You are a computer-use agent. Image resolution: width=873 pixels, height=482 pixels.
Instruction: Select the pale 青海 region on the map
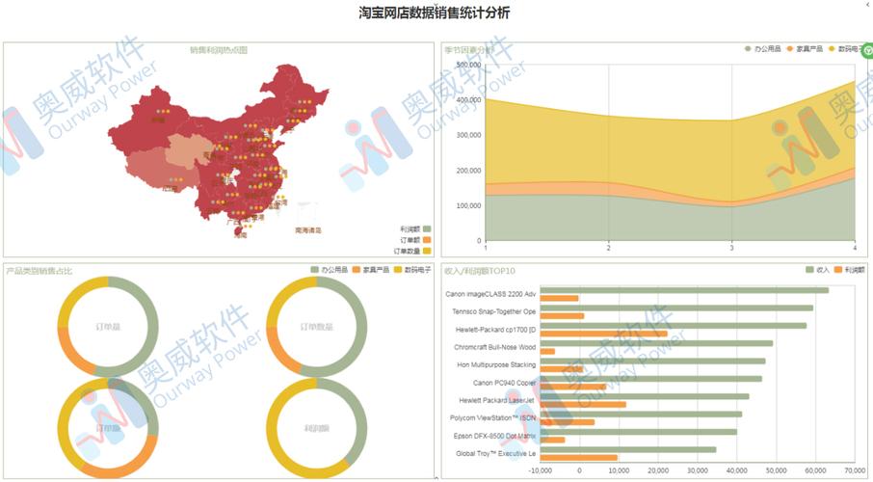[x=188, y=149]
